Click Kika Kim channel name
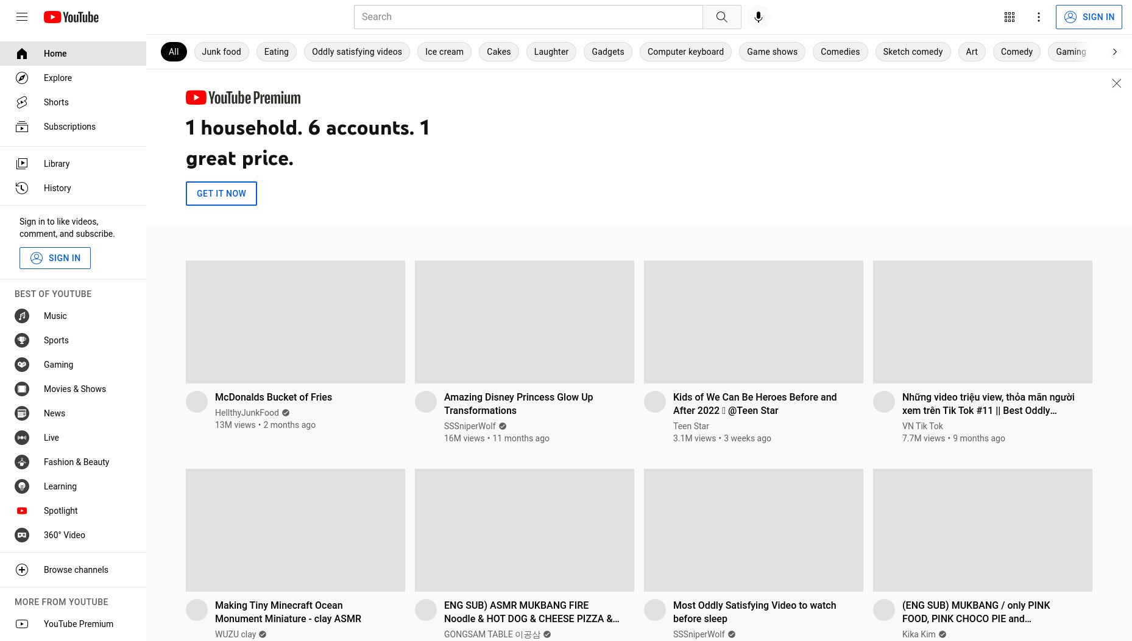Viewport: 1132px width, 641px height. 919,634
